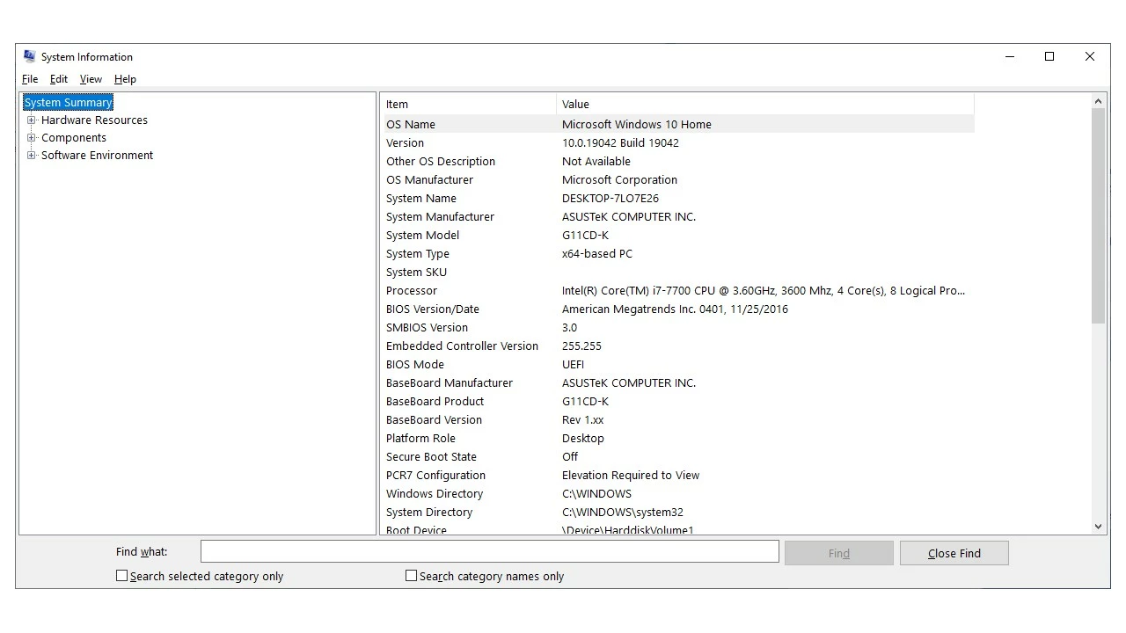Expand the Hardware Resources node
This screenshot has width=1126, height=633.
pyautogui.click(x=32, y=120)
